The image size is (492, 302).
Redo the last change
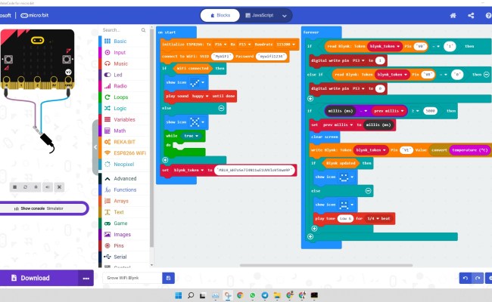click(x=478, y=278)
